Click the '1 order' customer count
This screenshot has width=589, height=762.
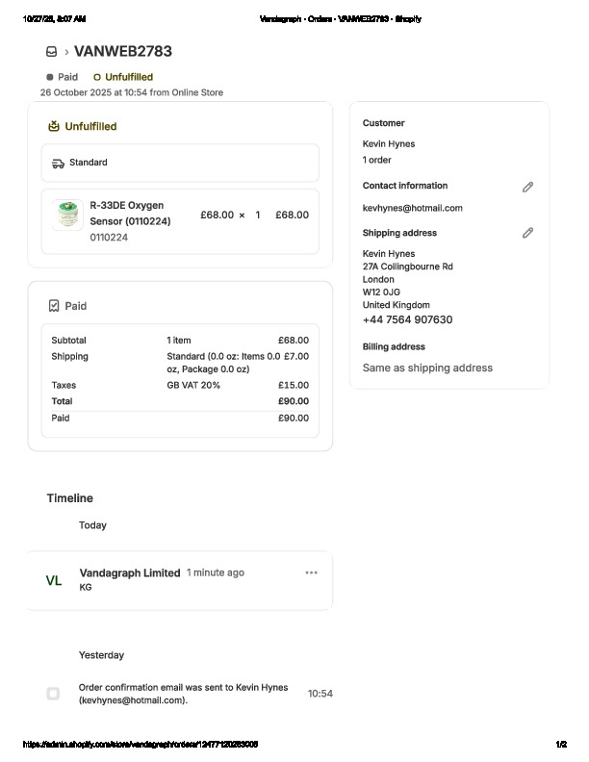[x=376, y=160]
